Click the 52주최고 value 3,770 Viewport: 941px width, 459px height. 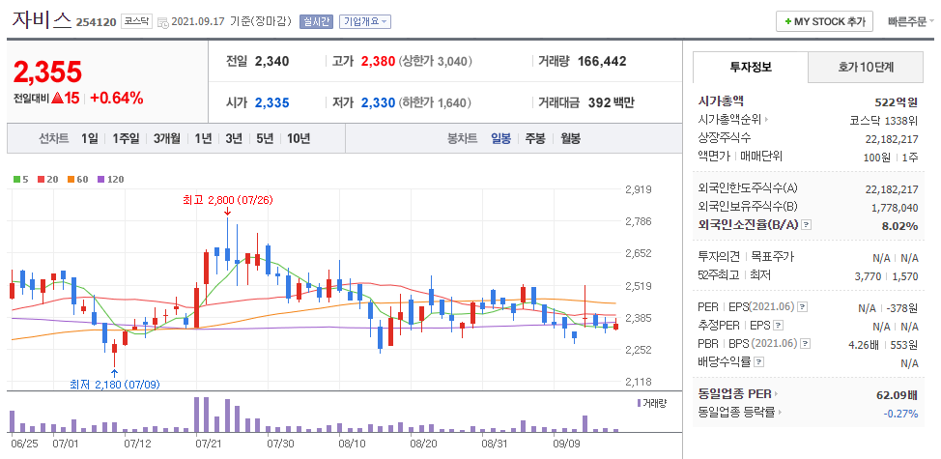point(868,276)
